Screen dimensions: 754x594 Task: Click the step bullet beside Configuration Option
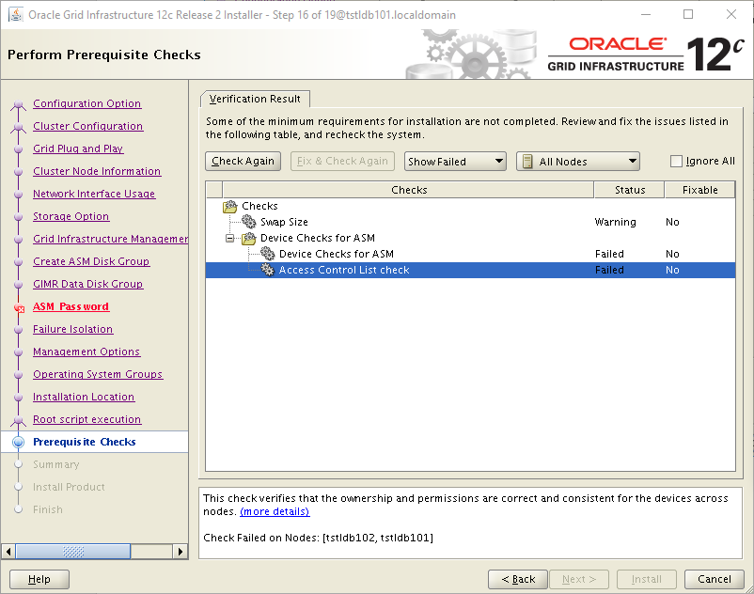click(x=18, y=104)
